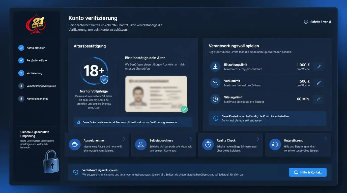Go to Konto eingerichtet step
The height and width of the screenshot is (193, 347).
point(37,99)
